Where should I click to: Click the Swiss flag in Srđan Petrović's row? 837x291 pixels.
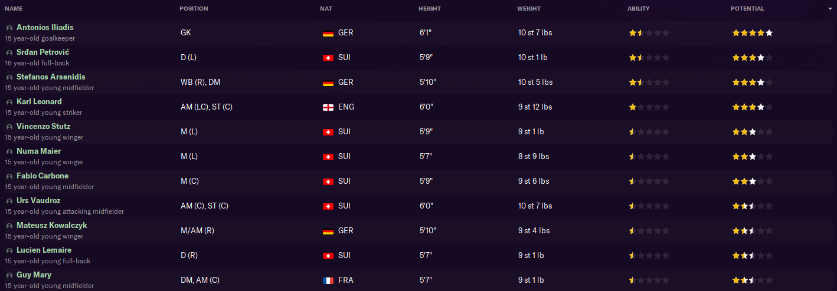coord(328,58)
